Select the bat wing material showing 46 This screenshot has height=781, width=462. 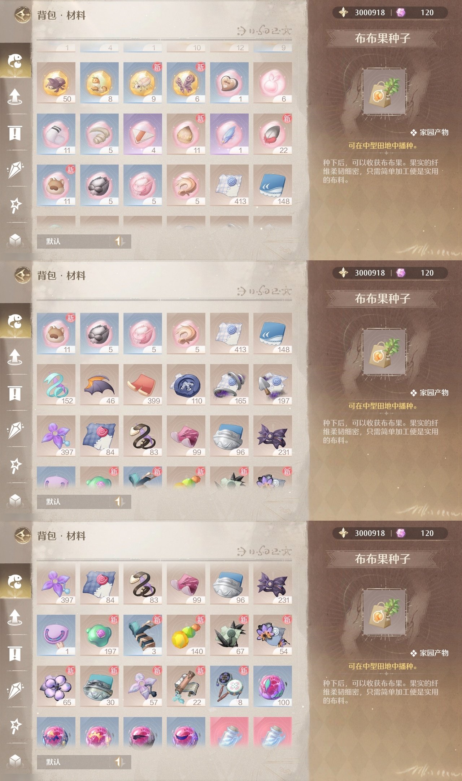[99, 385]
